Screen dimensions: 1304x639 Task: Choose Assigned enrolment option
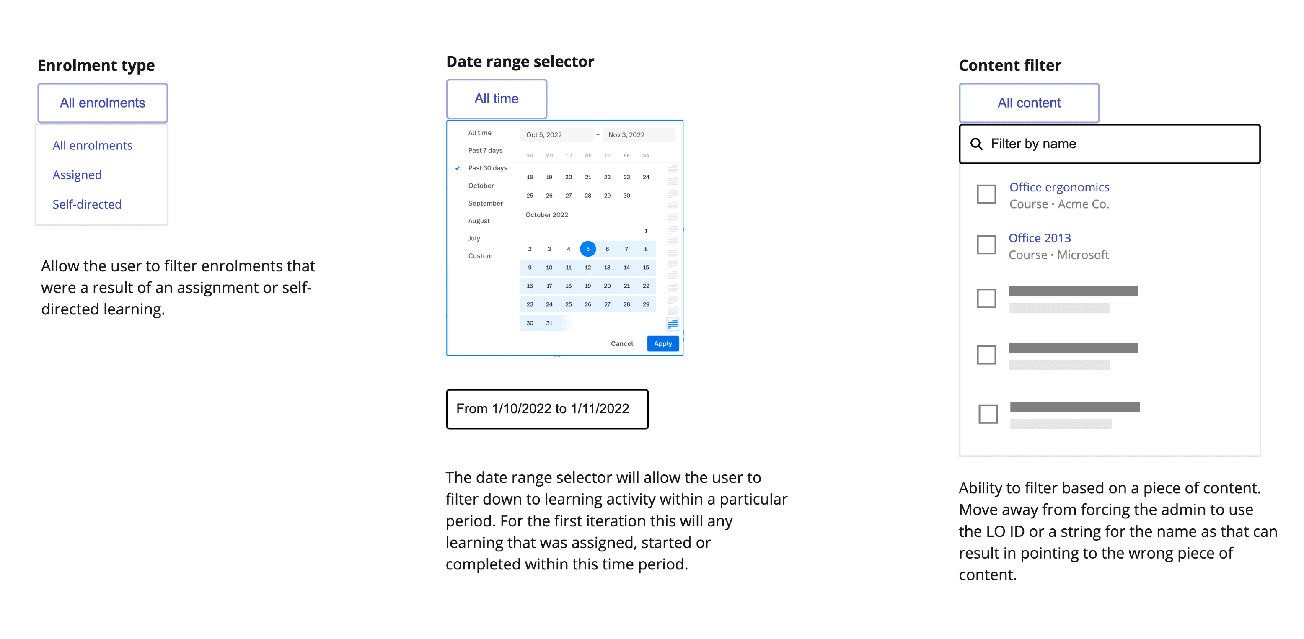tap(77, 175)
